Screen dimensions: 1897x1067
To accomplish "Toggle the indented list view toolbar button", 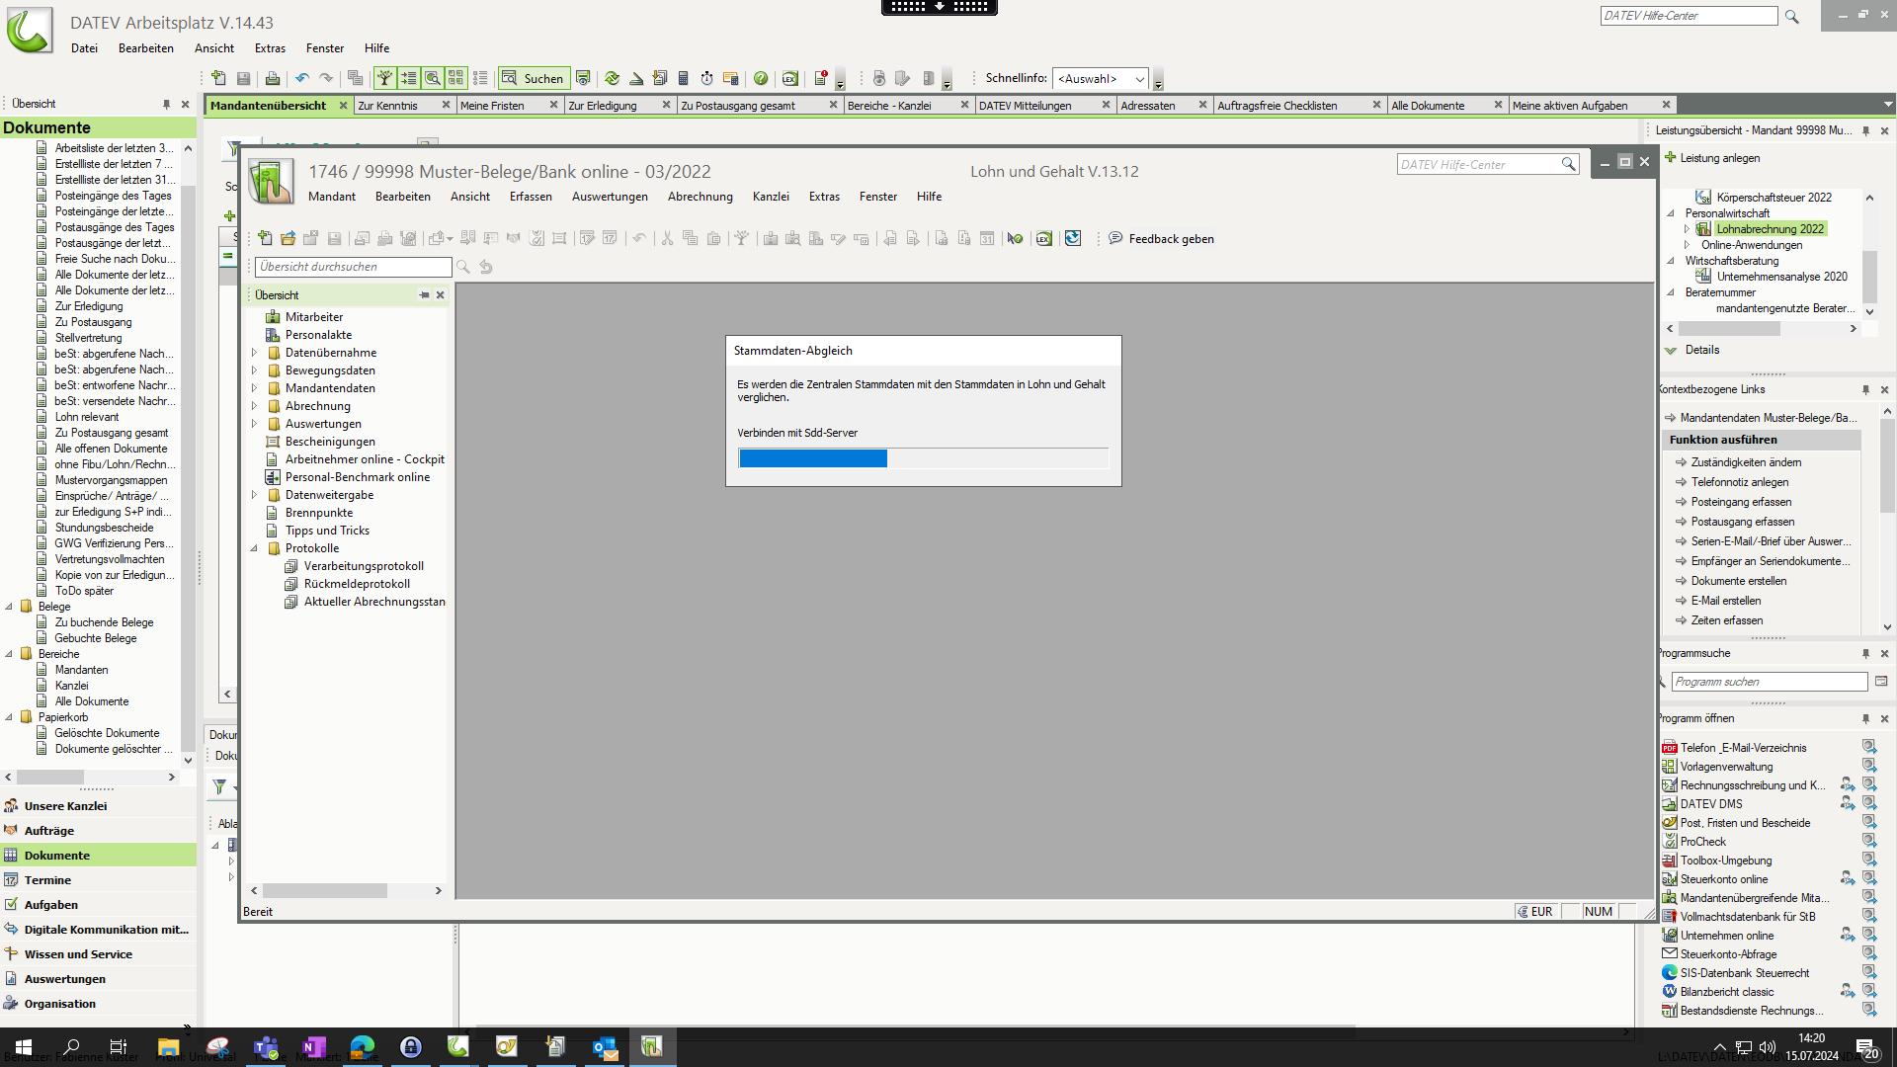I will (x=408, y=78).
